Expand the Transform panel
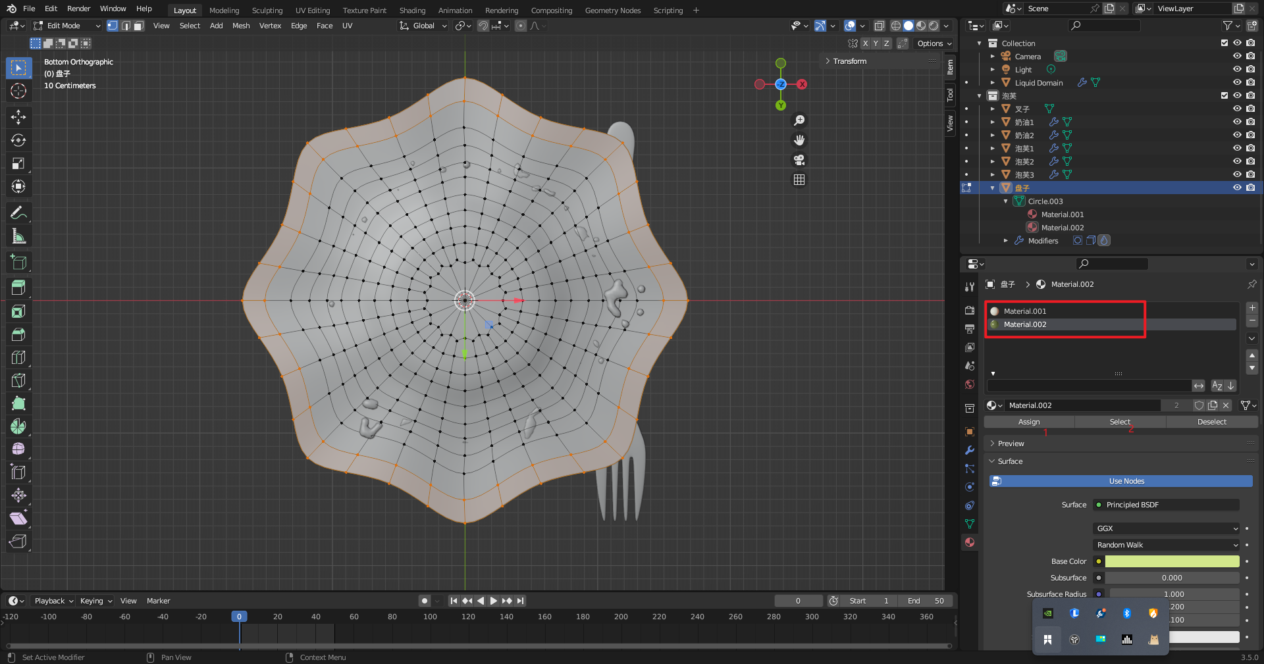The height and width of the screenshot is (664, 1264). point(849,61)
